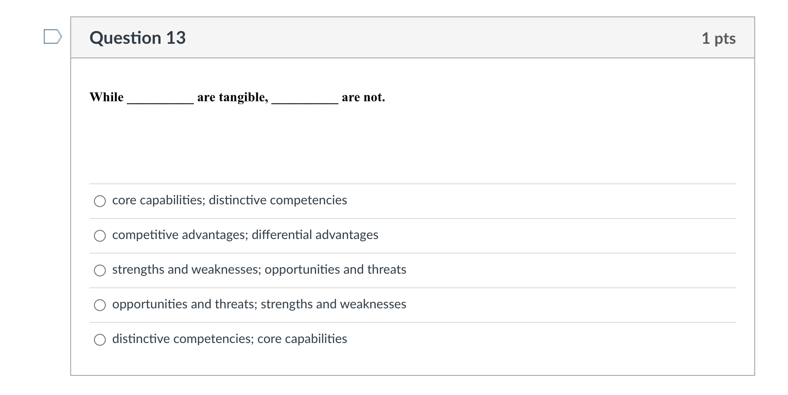The width and height of the screenshot is (788, 395).
Task: Click the third answer choice text
Action: pos(259,270)
